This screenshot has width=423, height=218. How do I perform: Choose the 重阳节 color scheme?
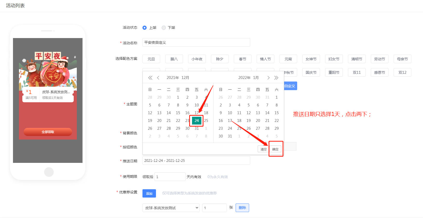click(334, 72)
